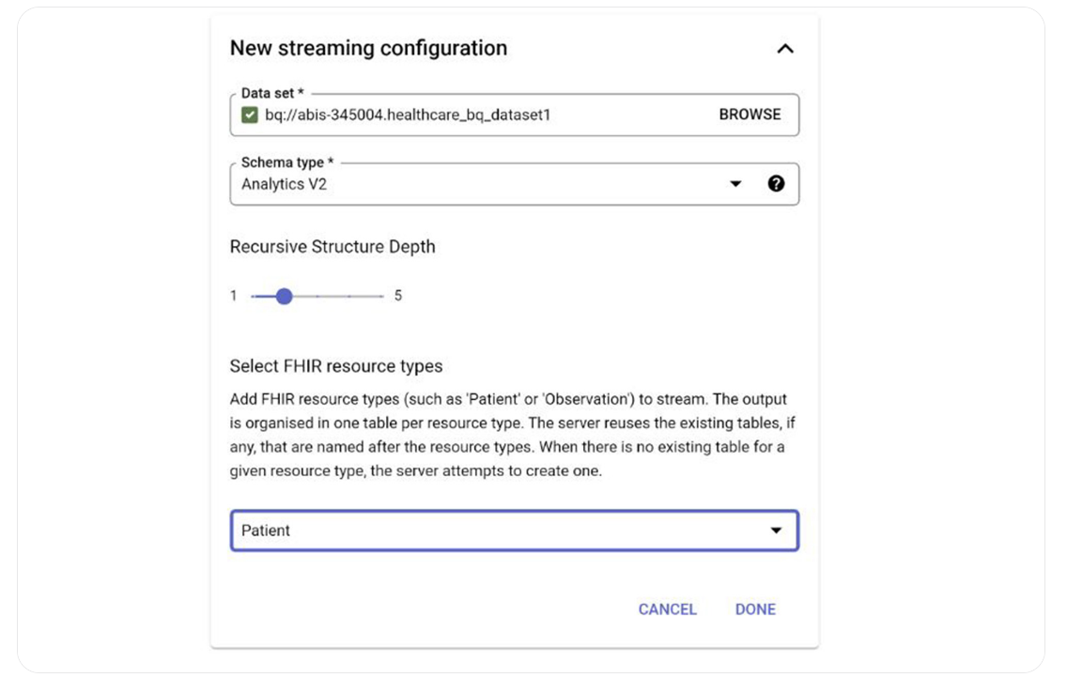This screenshot has width=1067, height=693.
Task: Open the Schema type dropdown arrow
Action: [x=735, y=182]
